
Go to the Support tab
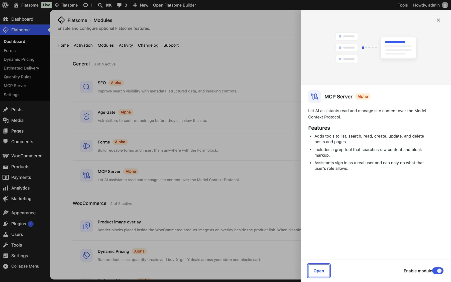(171, 45)
